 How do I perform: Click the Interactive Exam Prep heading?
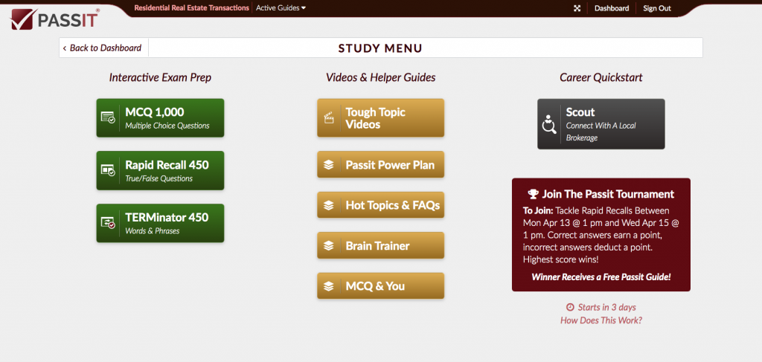pos(161,77)
